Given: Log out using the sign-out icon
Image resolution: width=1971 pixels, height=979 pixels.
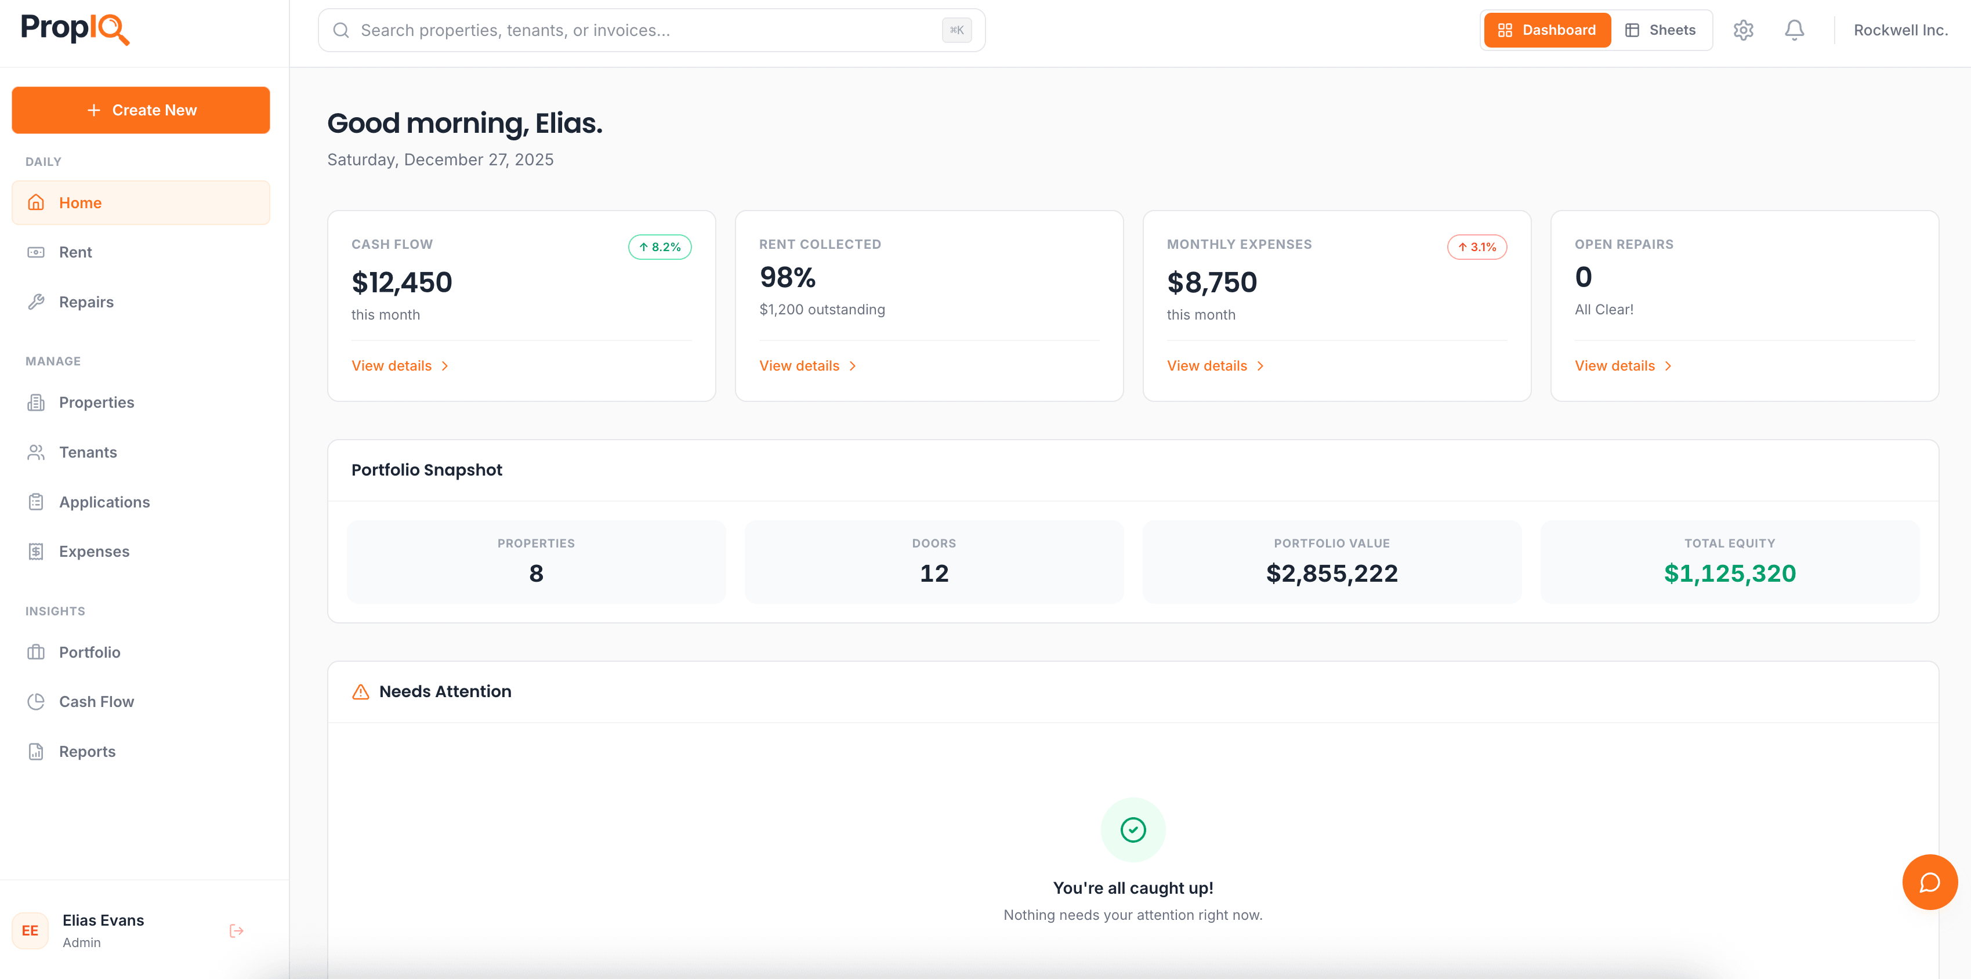Looking at the screenshot, I should coord(235,930).
